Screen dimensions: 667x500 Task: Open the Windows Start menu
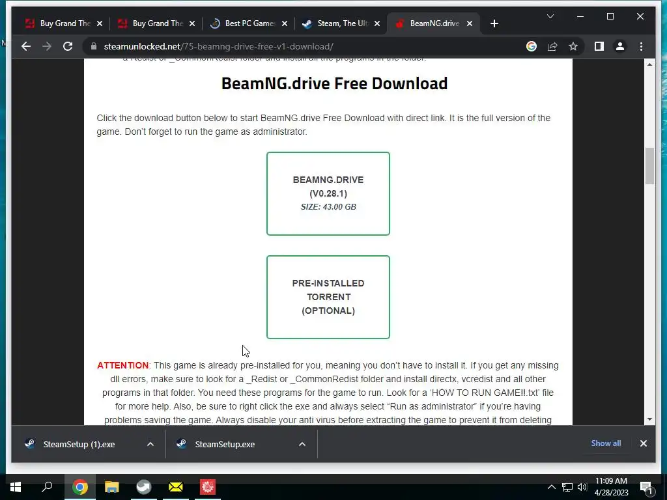(x=16, y=487)
